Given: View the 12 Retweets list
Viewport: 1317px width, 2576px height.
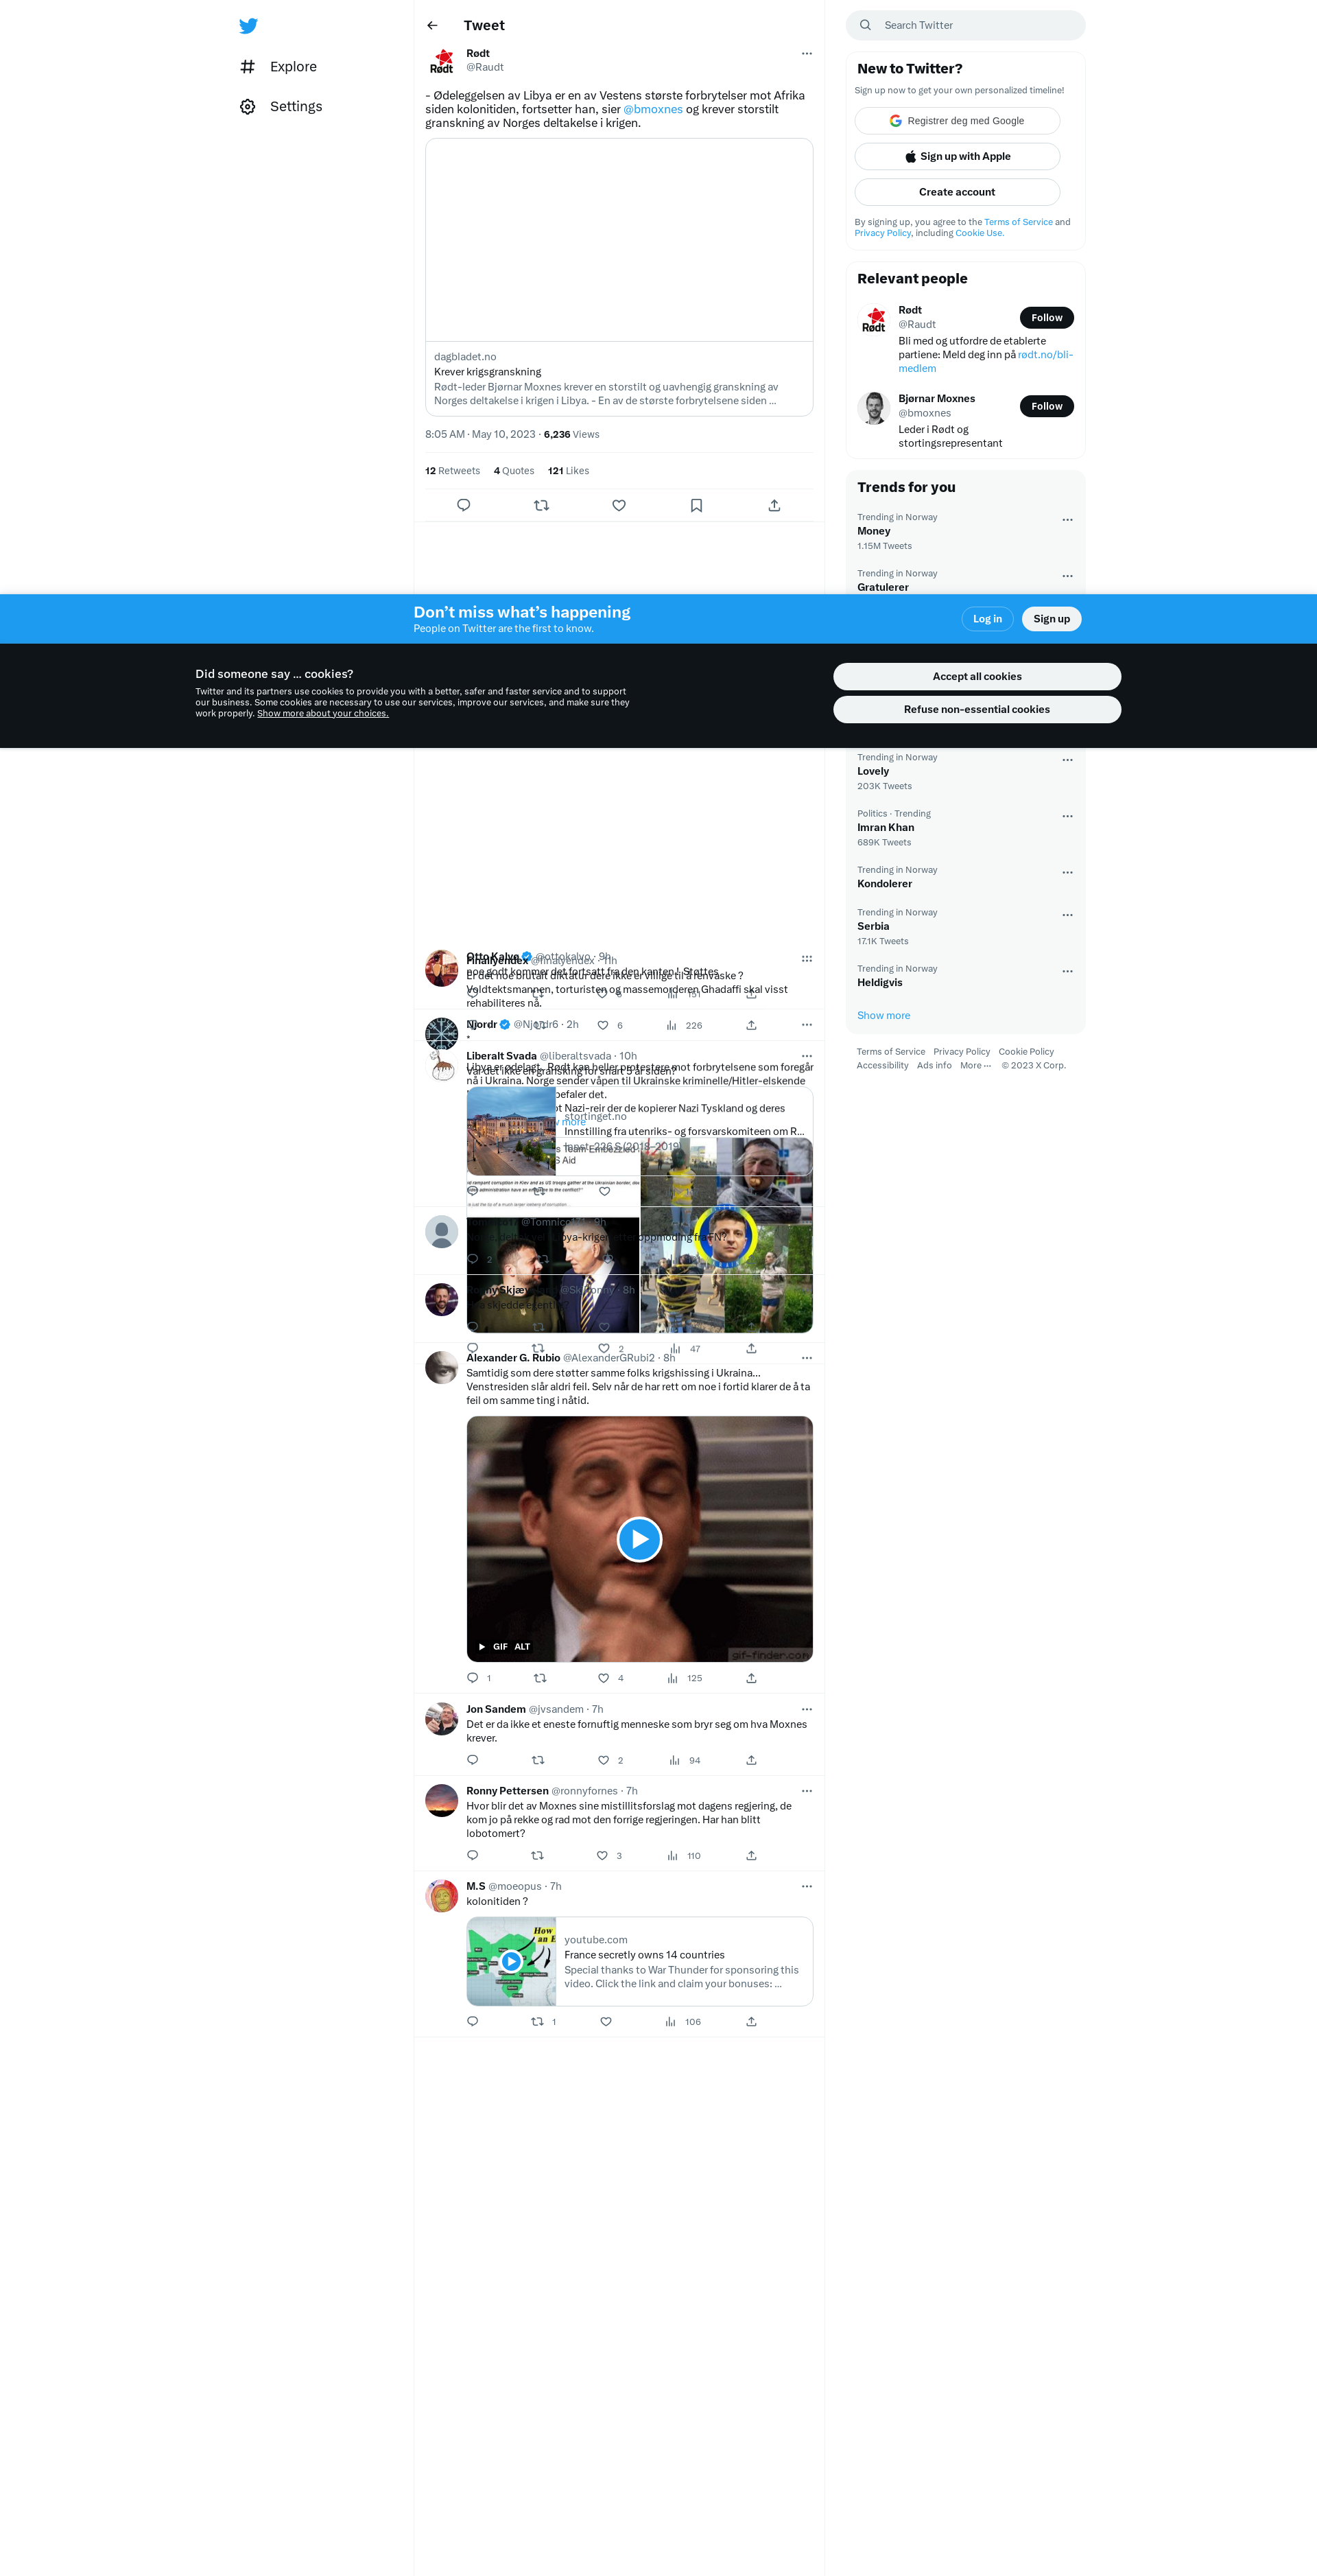Looking at the screenshot, I should click(x=453, y=471).
